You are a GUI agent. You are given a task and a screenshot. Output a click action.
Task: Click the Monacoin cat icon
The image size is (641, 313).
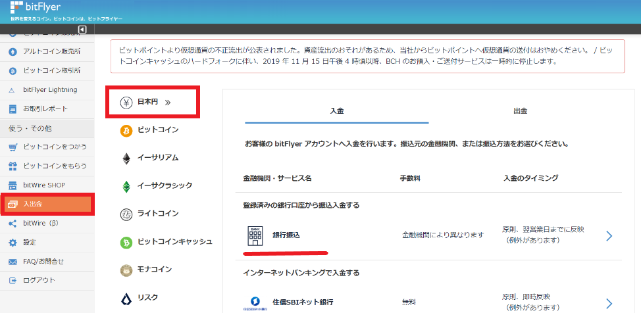click(x=126, y=270)
